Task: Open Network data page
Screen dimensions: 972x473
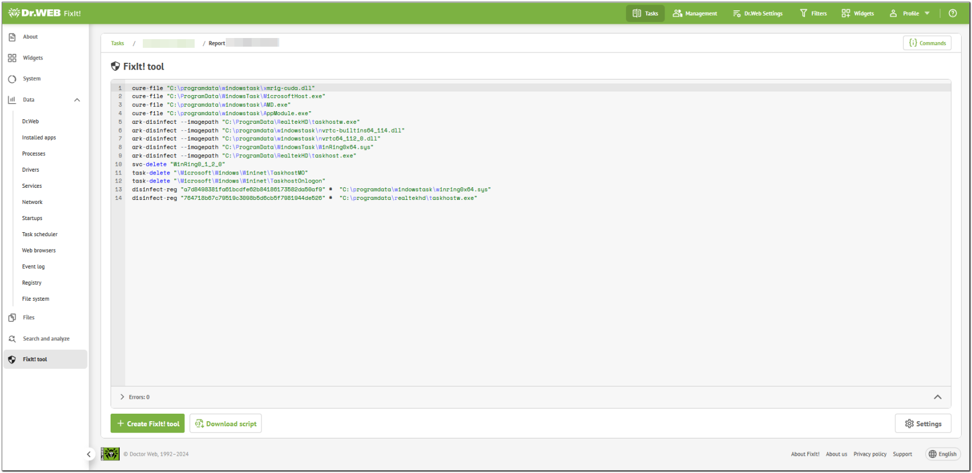Action: tap(33, 202)
